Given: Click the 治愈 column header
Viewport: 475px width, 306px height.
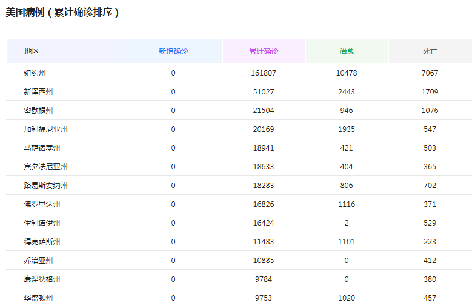Looking at the screenshot, I should (347, 51).
